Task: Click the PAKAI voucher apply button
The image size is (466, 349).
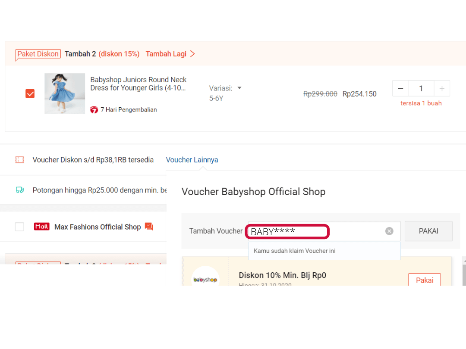Action: (428, 231)
